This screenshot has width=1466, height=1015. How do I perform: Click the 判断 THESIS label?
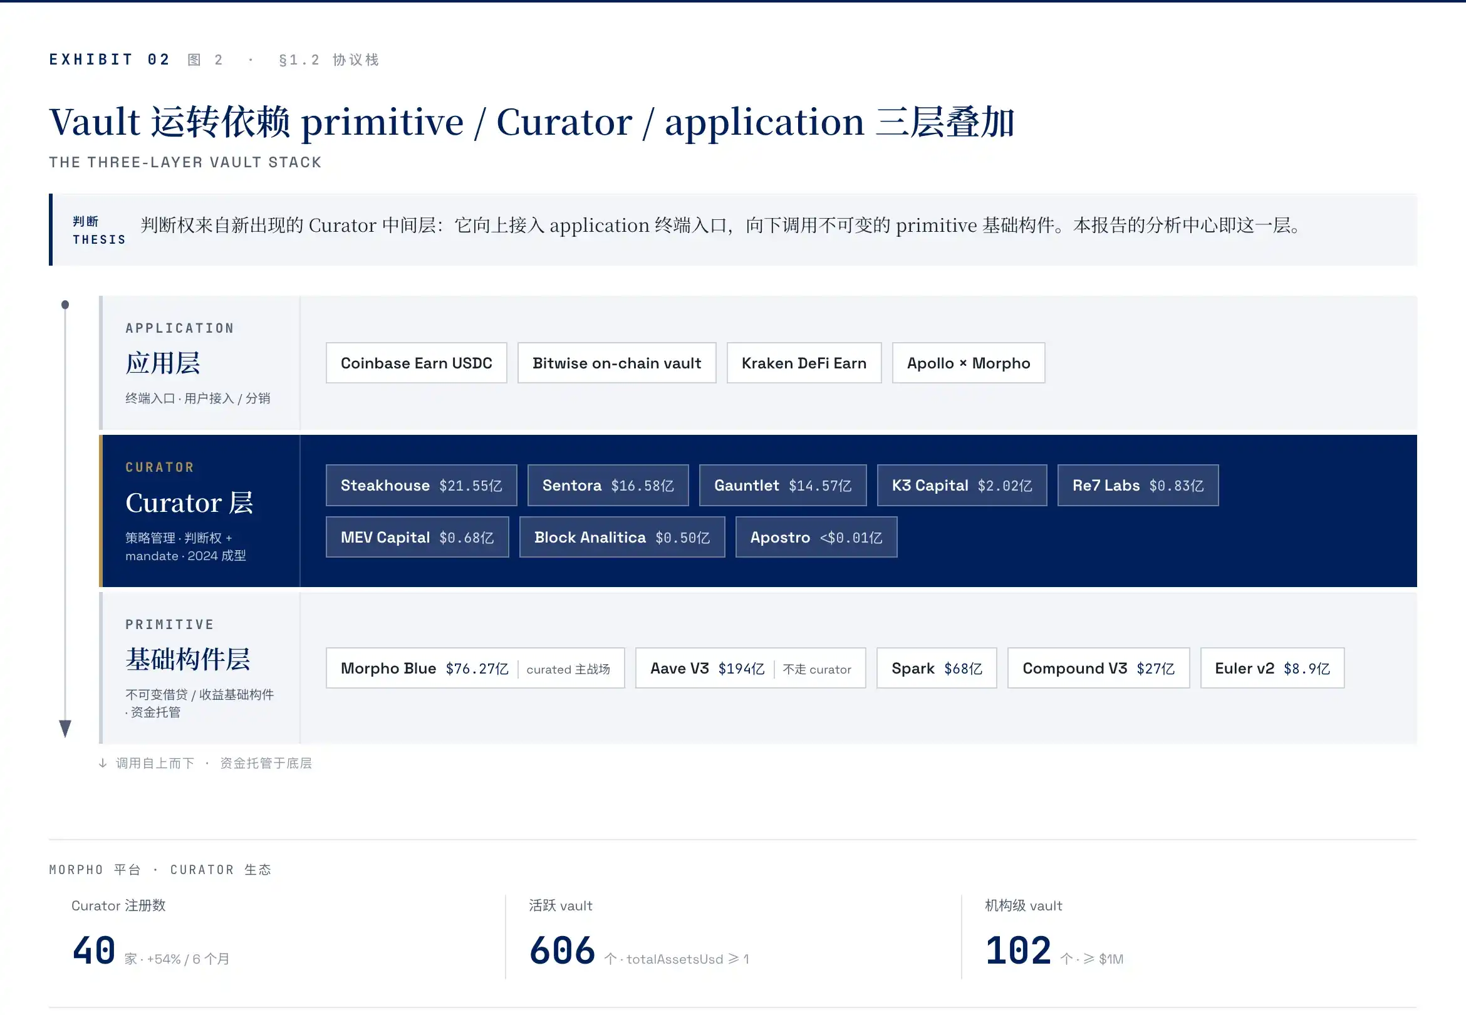pyautogui.click(x=98, y=230)
